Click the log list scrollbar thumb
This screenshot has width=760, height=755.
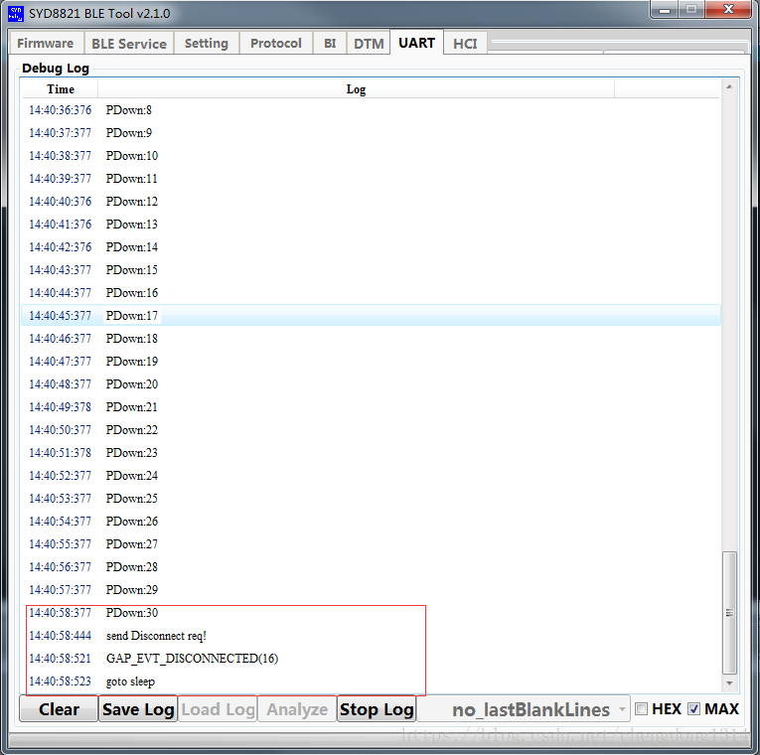coord(729,613)
